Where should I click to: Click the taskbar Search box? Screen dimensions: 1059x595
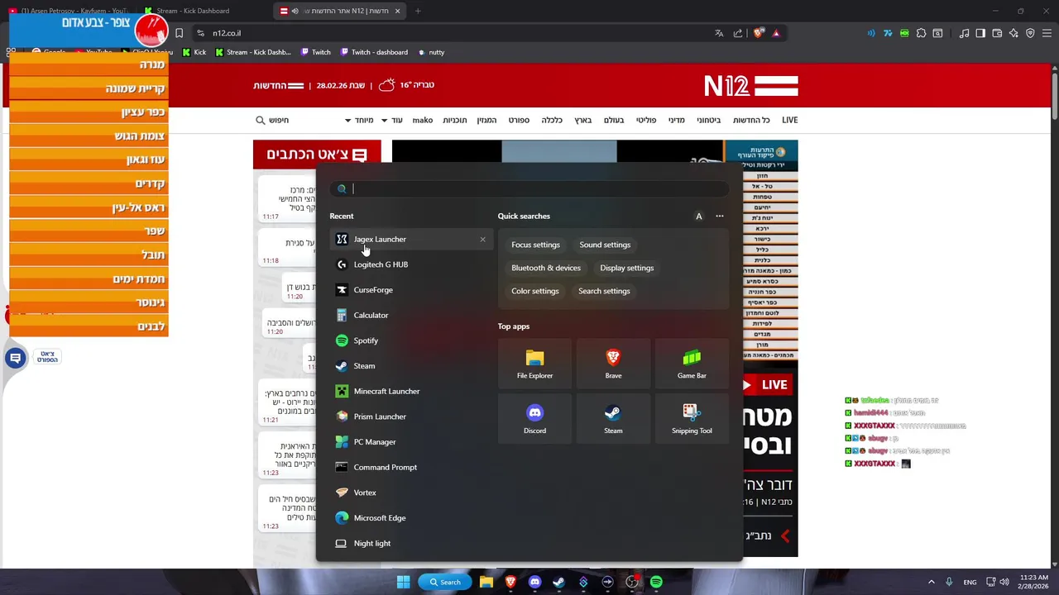[444, 582]
